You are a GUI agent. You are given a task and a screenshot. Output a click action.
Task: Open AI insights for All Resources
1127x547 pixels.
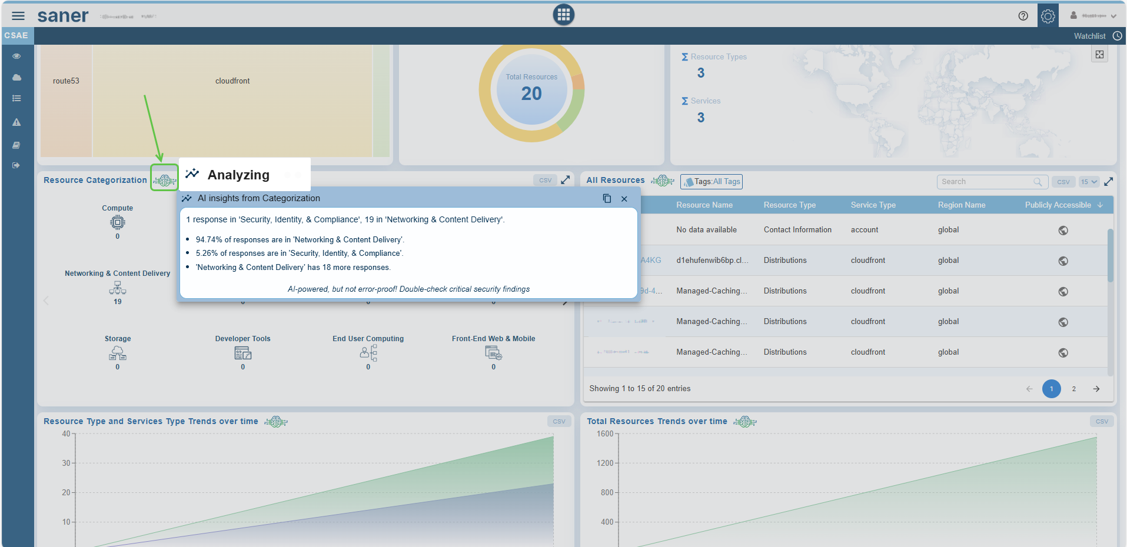point(662,181)
